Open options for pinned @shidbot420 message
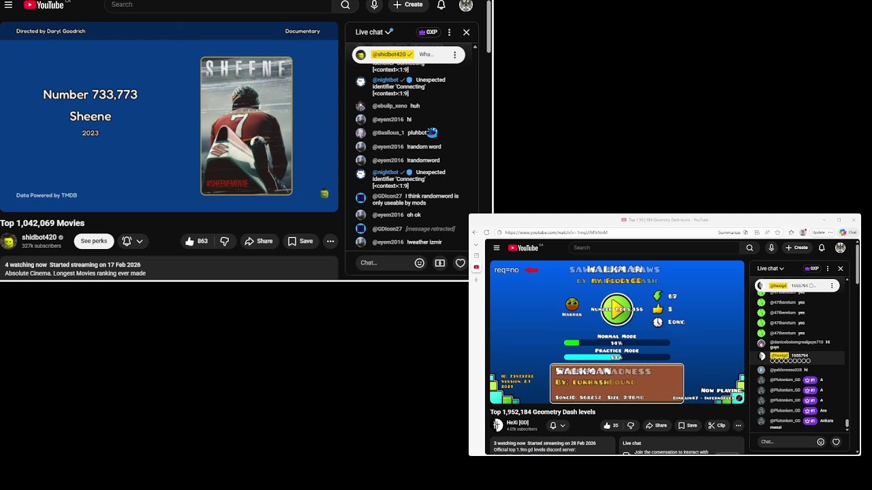872x490 pixels. pyautogui.click(x=455, y=54)
